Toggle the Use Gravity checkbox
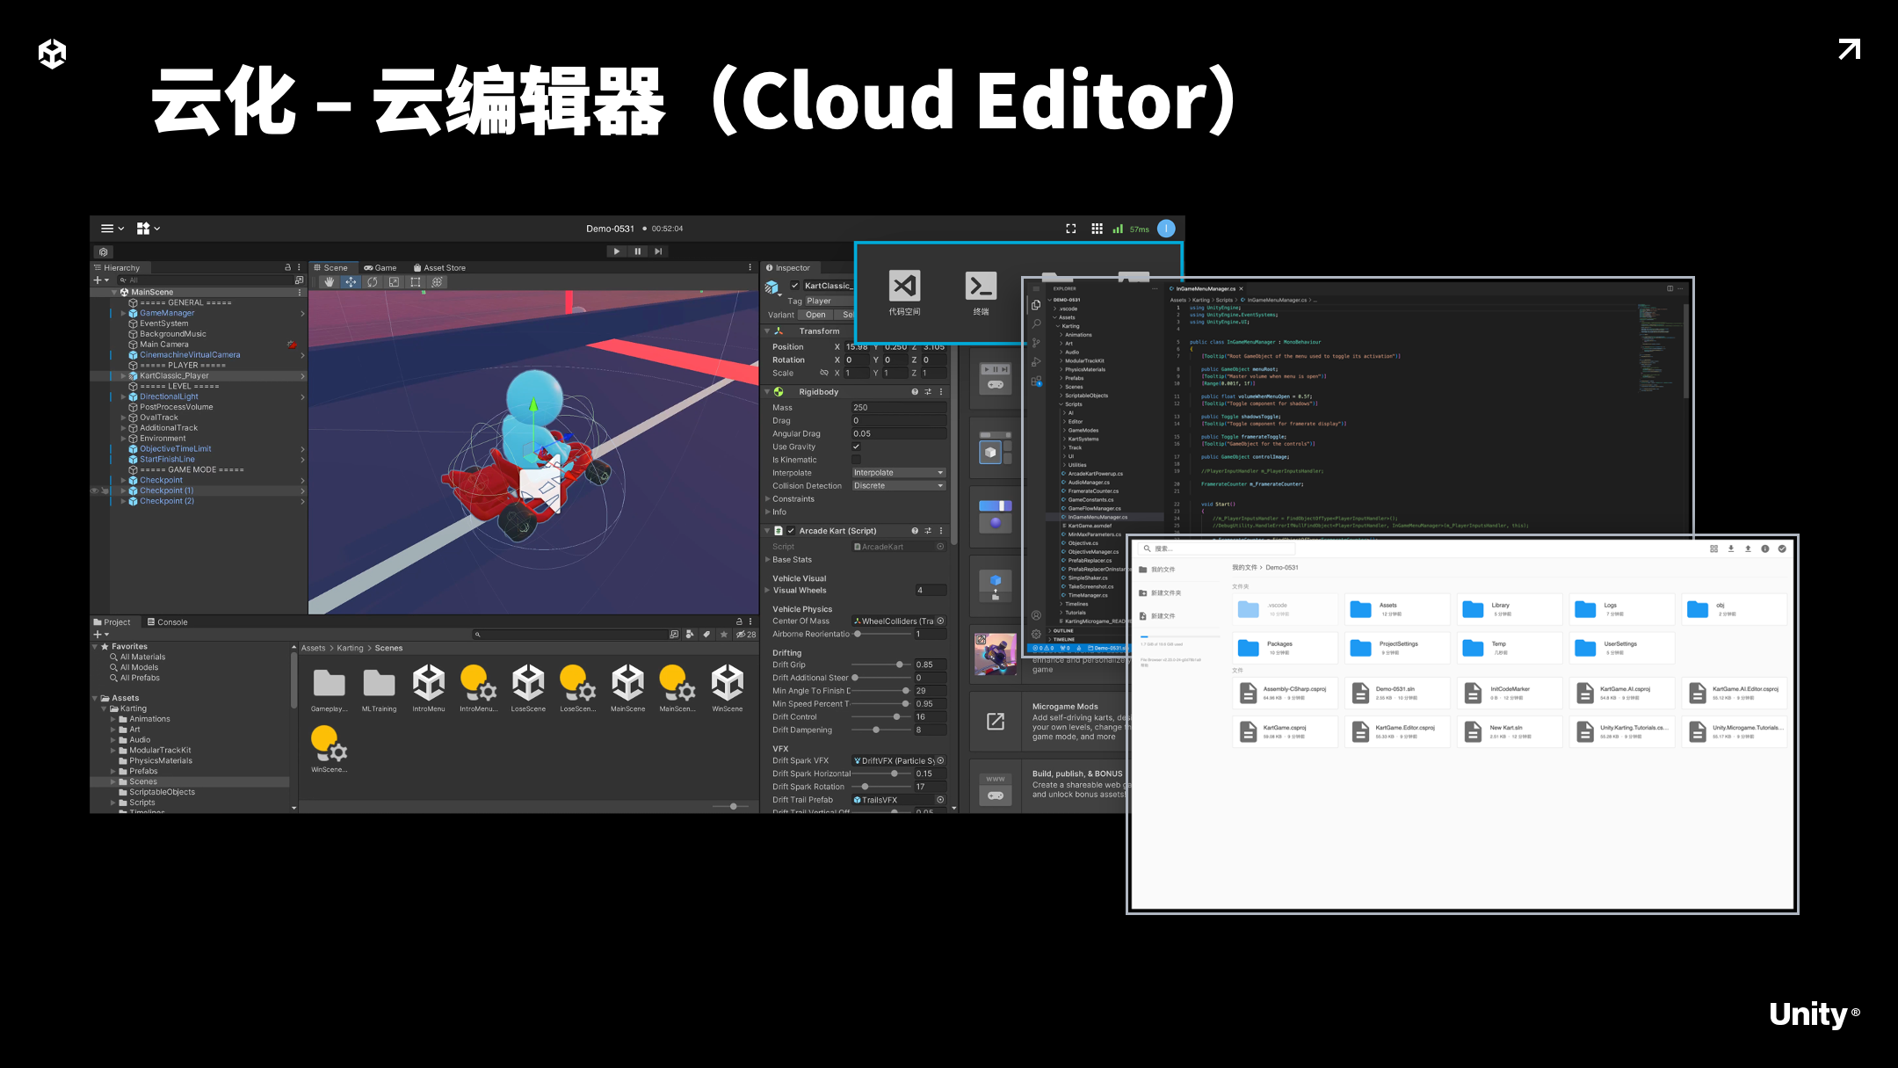Screen dimensions: 1898x1068 [856, 447]
